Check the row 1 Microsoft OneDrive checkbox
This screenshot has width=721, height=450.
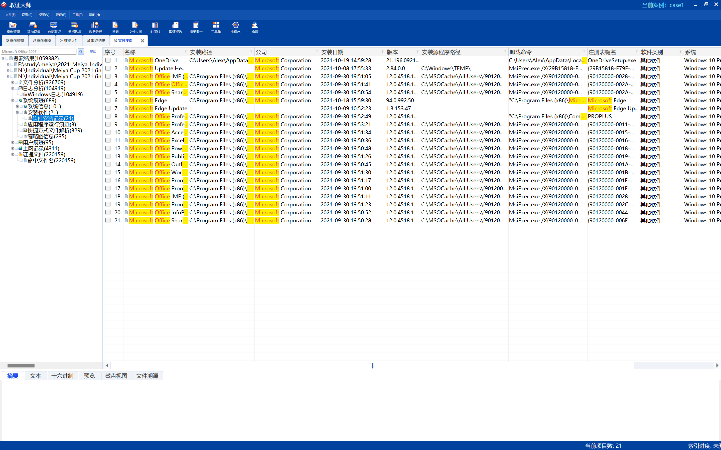tap(108, 61)
